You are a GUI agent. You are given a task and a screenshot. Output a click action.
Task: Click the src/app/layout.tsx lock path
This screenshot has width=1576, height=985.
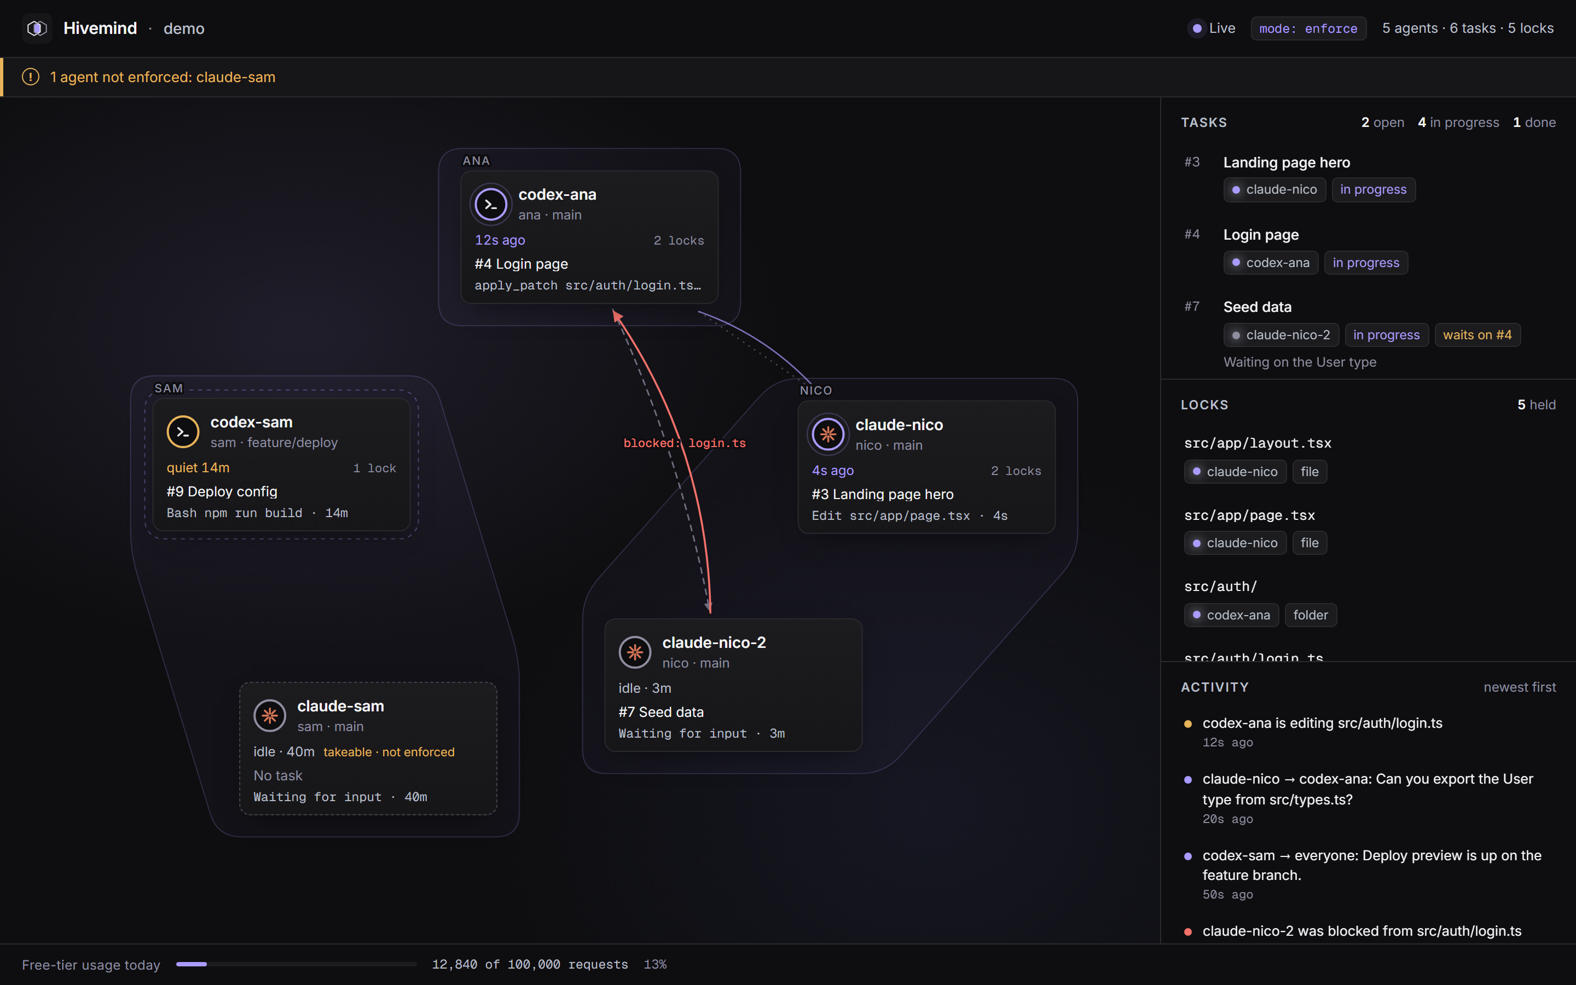pos(1258,443)
